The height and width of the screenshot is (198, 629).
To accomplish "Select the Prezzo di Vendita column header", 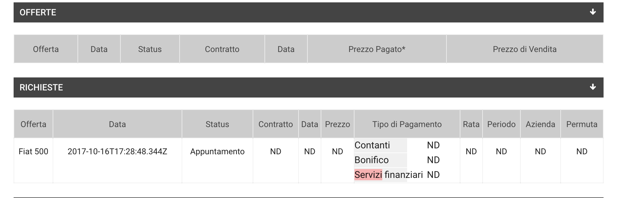I will [525, 49].
